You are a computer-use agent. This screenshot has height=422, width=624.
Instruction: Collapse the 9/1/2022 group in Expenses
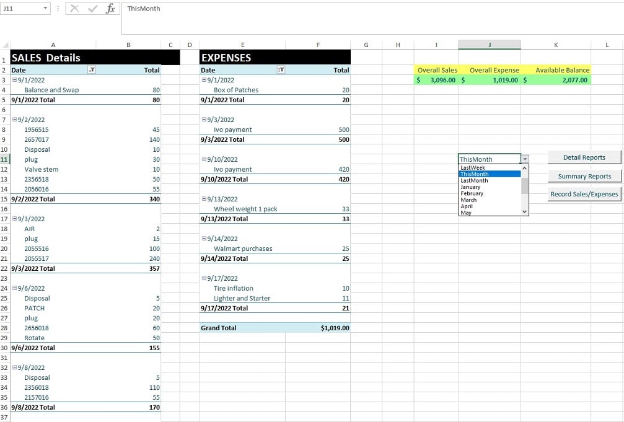204,80
